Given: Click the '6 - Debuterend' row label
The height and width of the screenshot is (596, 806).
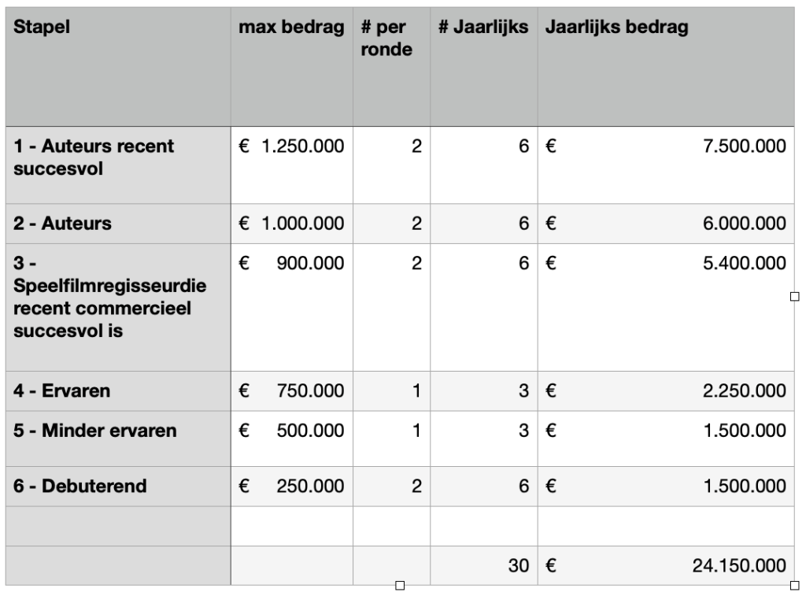Looking at the screenshot, I should pyautogui.click(x=118, y=486).
